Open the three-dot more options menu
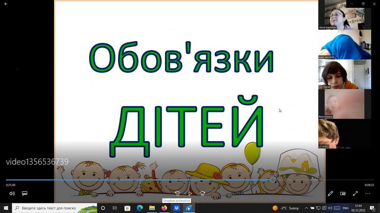Viewport: 380px width, 213px height. tap(368, 194)
